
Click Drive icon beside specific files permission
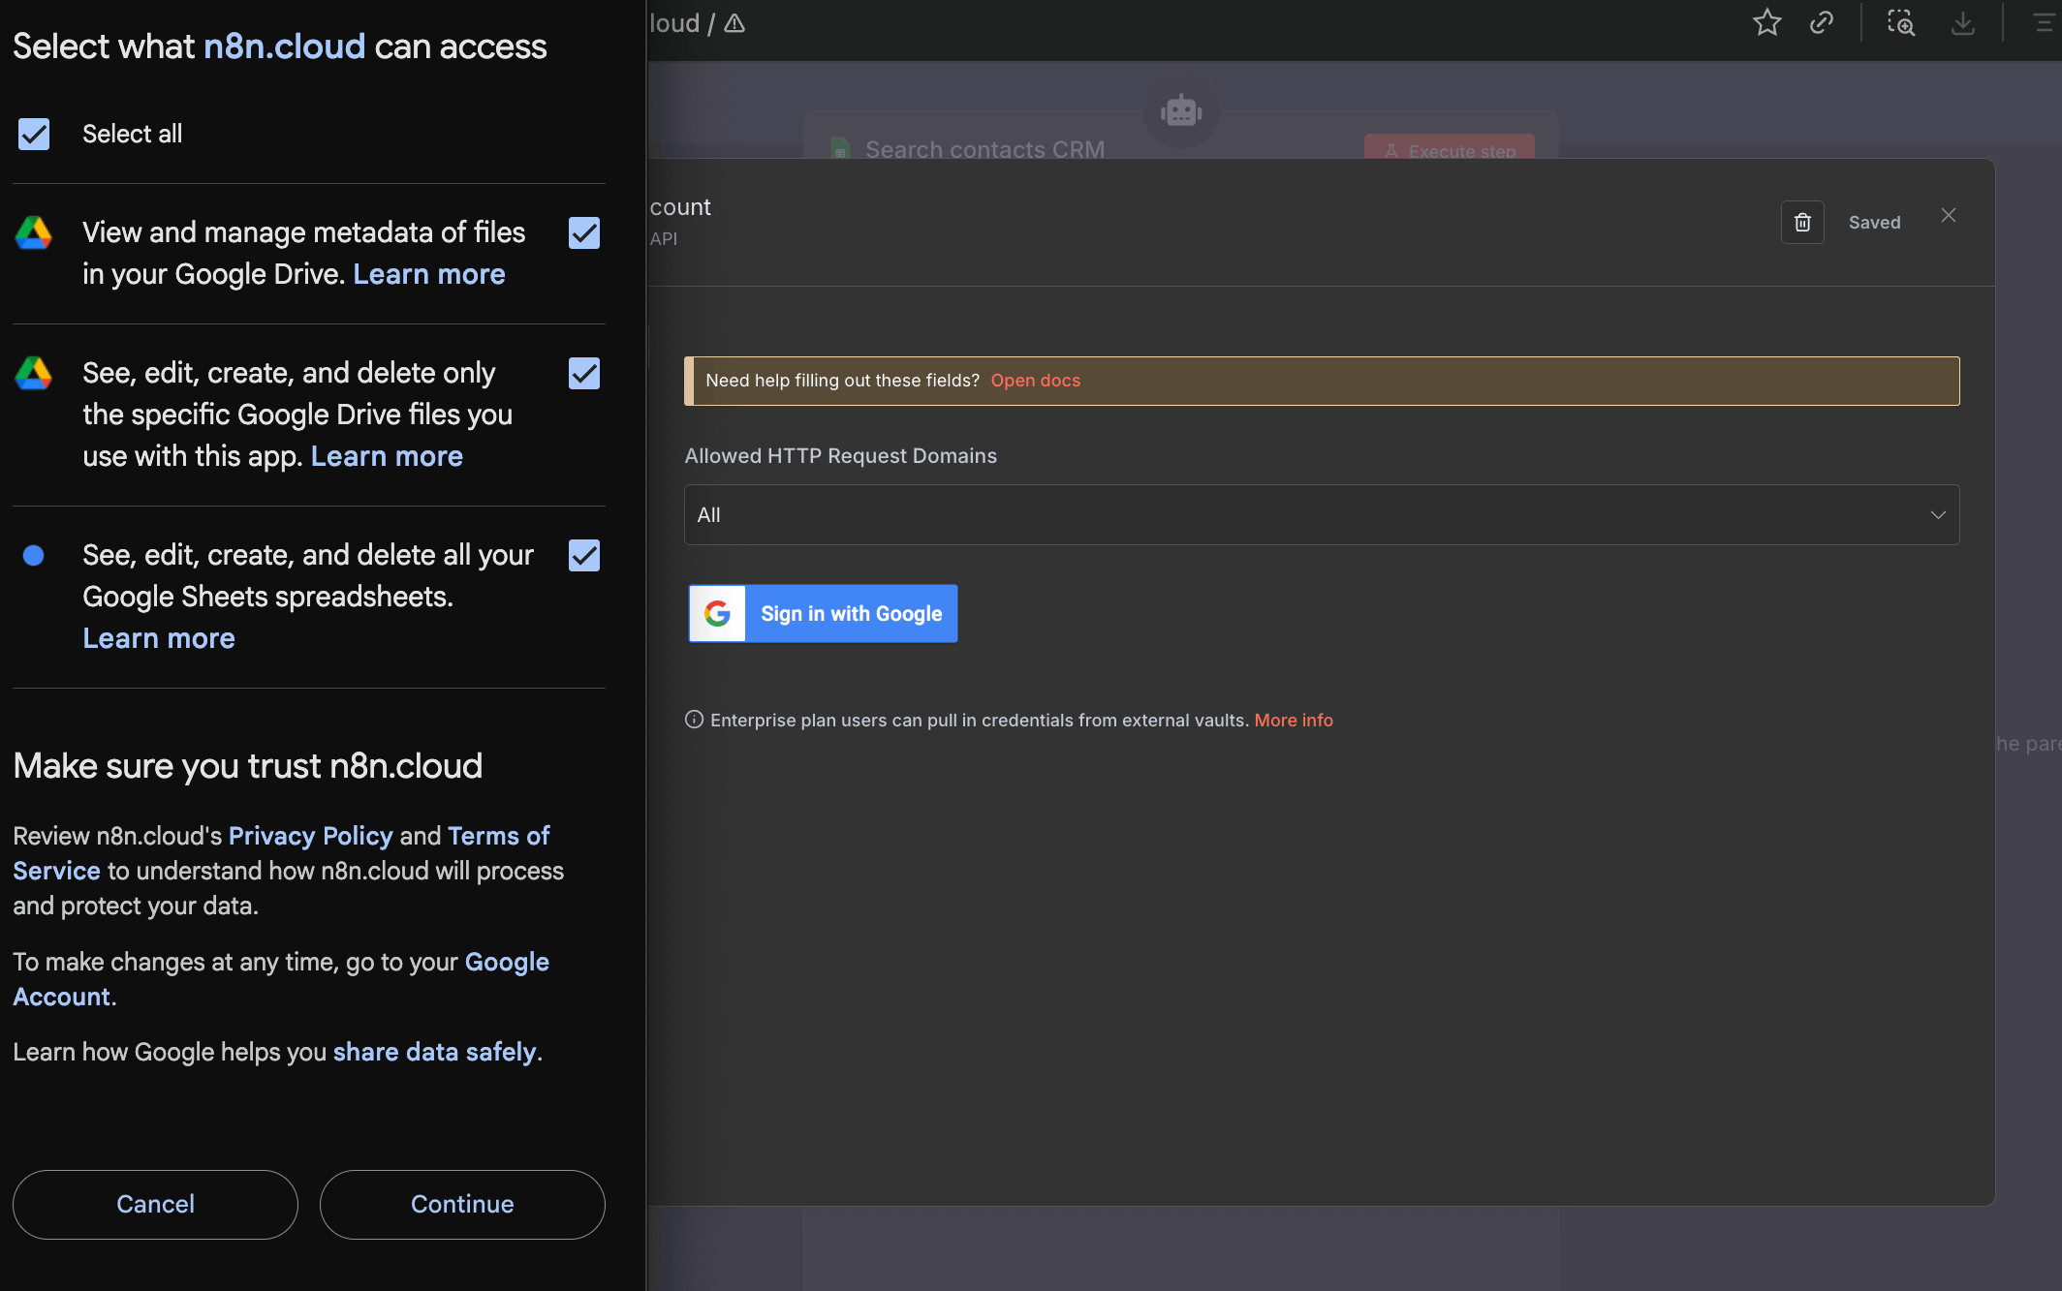(34, 373)
